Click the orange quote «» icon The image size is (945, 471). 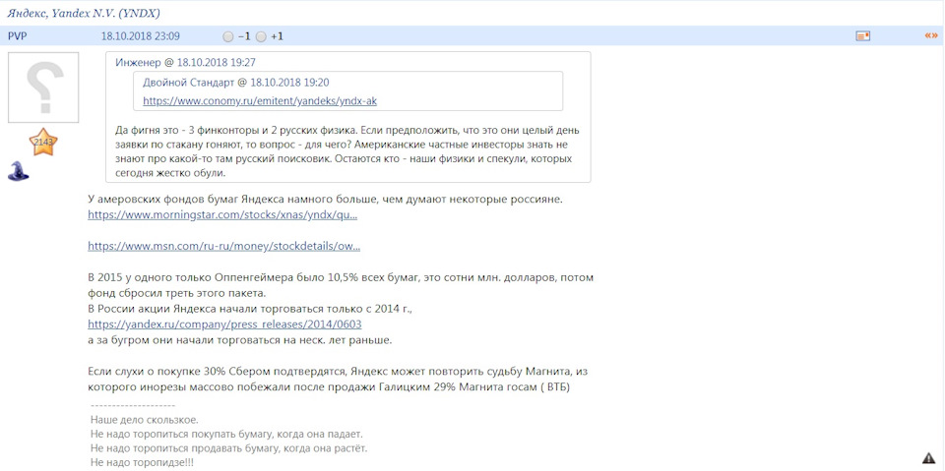[x=931, y=36]
